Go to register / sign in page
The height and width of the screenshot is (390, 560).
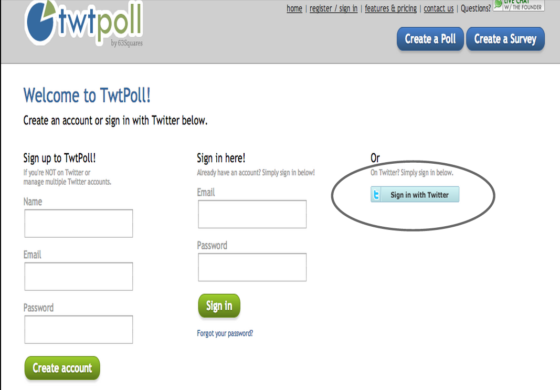[x=334, y=8]
